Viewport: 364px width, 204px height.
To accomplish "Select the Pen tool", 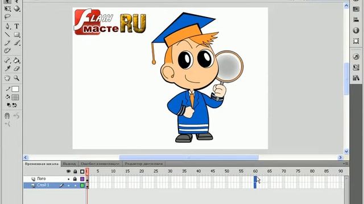I will (7, 26).
